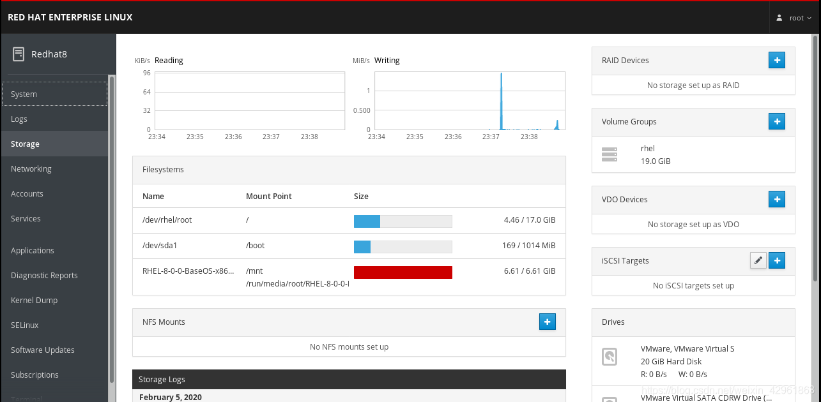Click the root user icon
This screenshot has width=821, height=402.
[779, 18]
